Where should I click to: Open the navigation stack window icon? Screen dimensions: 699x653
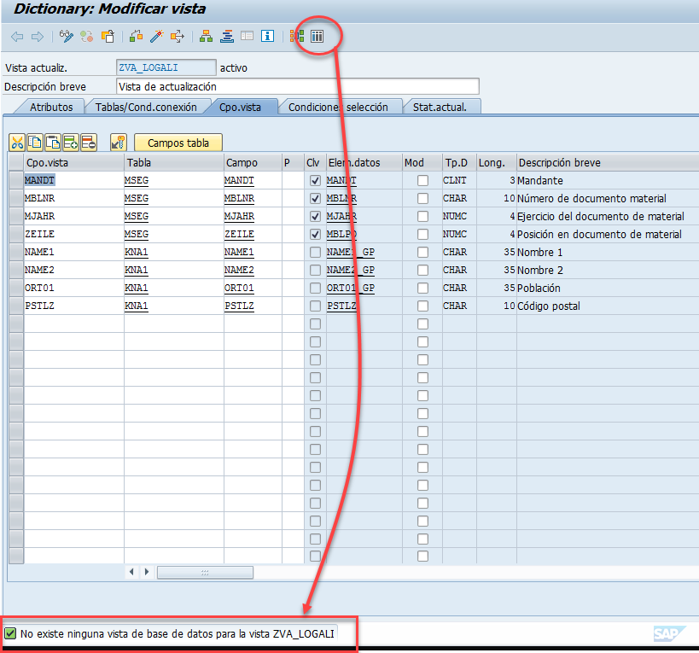226,36
